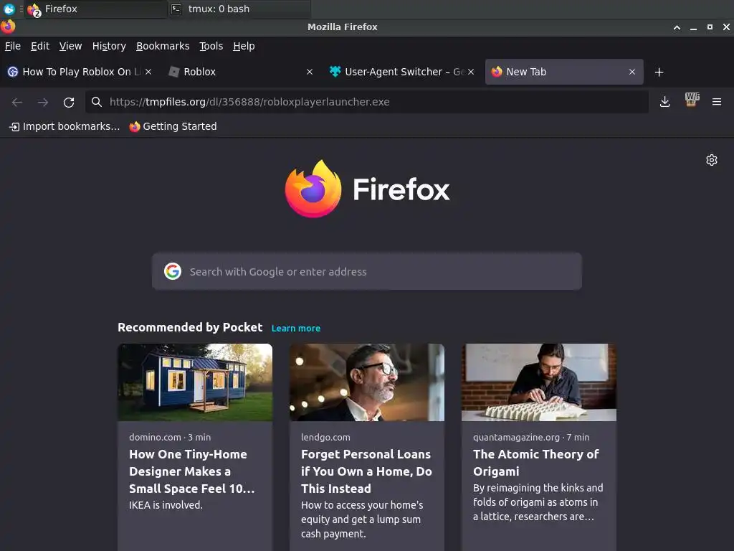
Task: Open the Firefox hamburger application menu
Action: point(716,102)
